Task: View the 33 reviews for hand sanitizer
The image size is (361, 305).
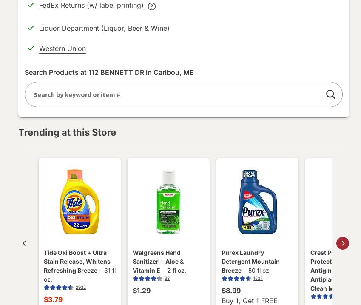Action: click(167, 279)
